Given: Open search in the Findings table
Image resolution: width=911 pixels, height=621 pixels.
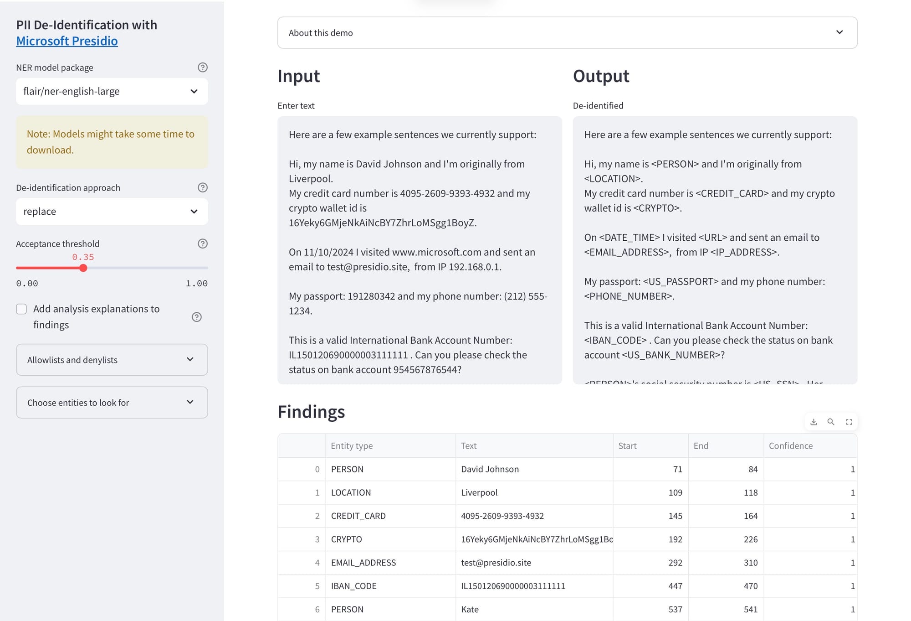Looking at the screenshot, I should (831, 422).
